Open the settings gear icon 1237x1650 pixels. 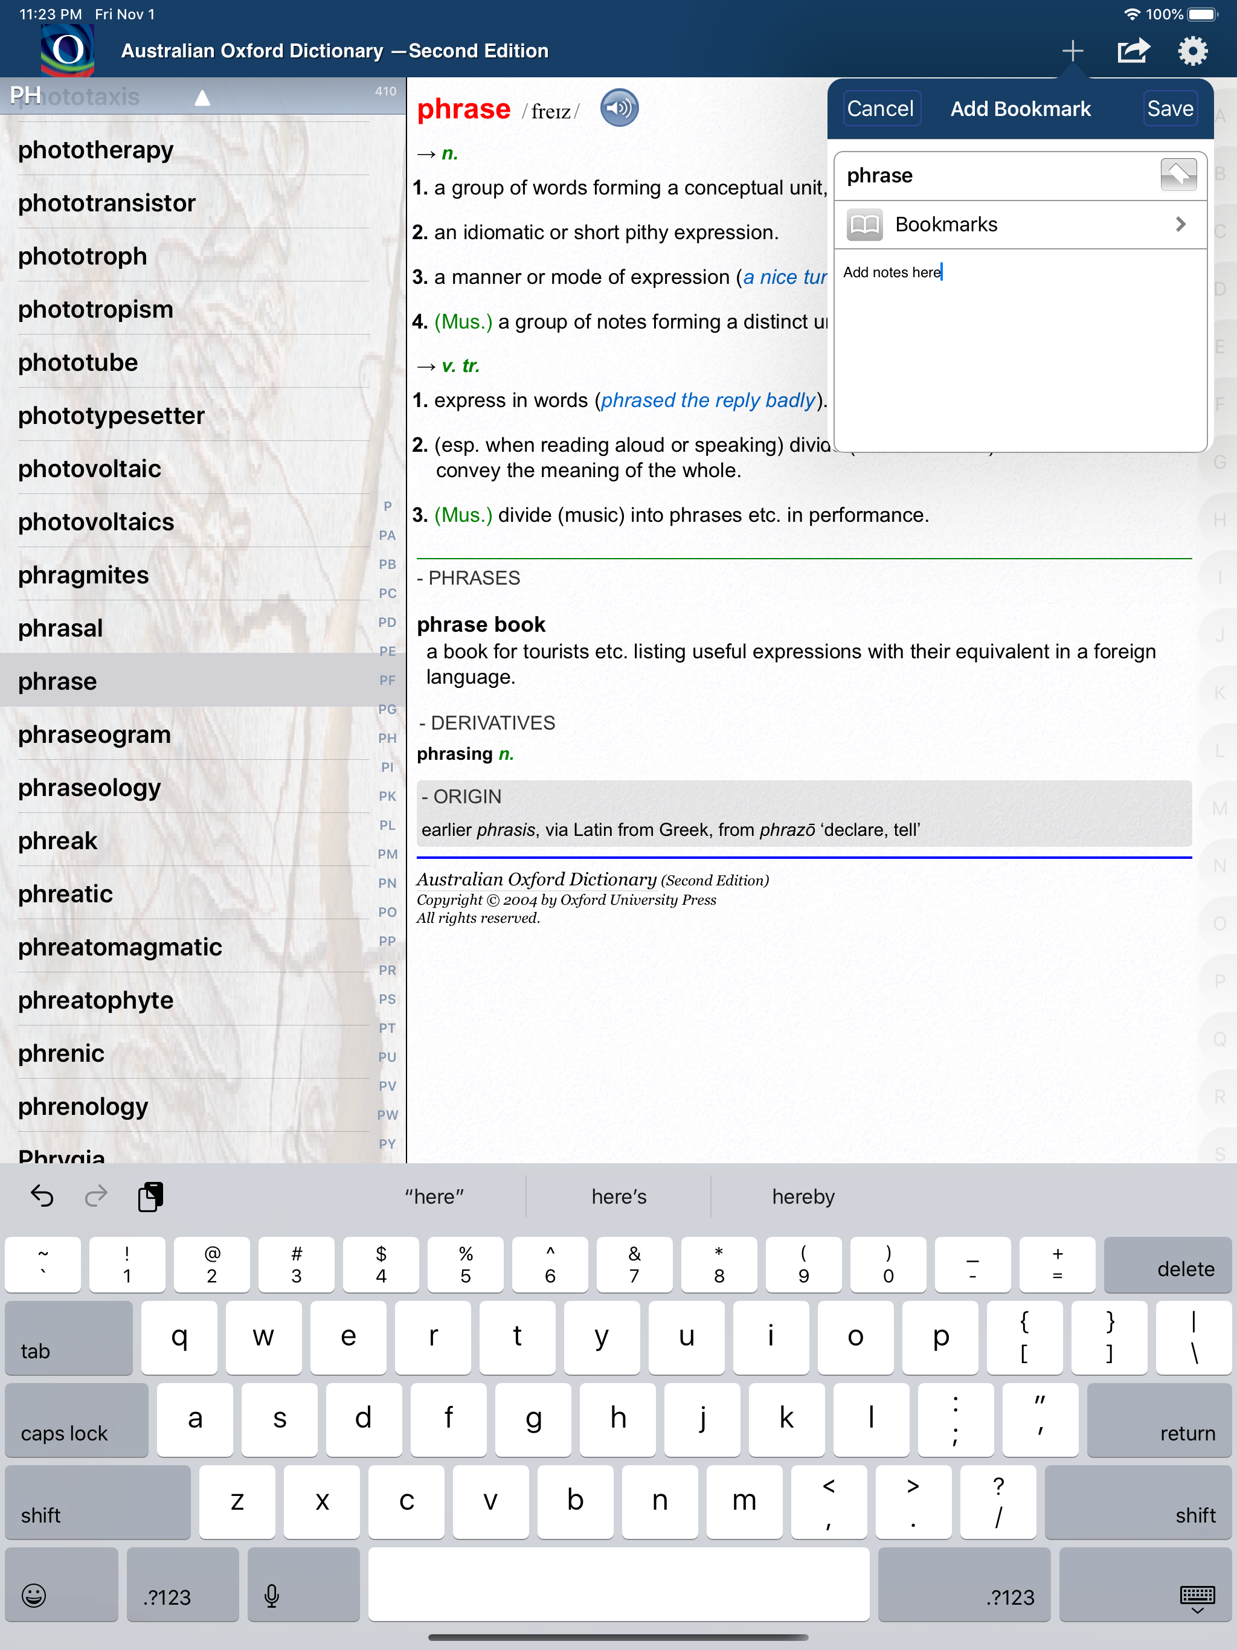click(1193, 51)
